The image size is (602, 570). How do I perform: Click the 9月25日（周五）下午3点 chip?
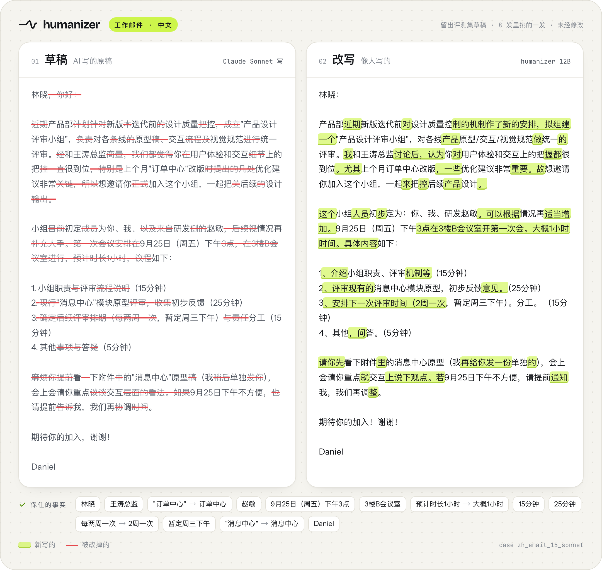click(310, 504)
